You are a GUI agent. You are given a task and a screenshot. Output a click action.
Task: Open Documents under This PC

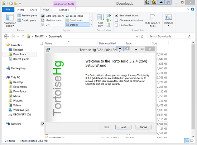[20, 87]
